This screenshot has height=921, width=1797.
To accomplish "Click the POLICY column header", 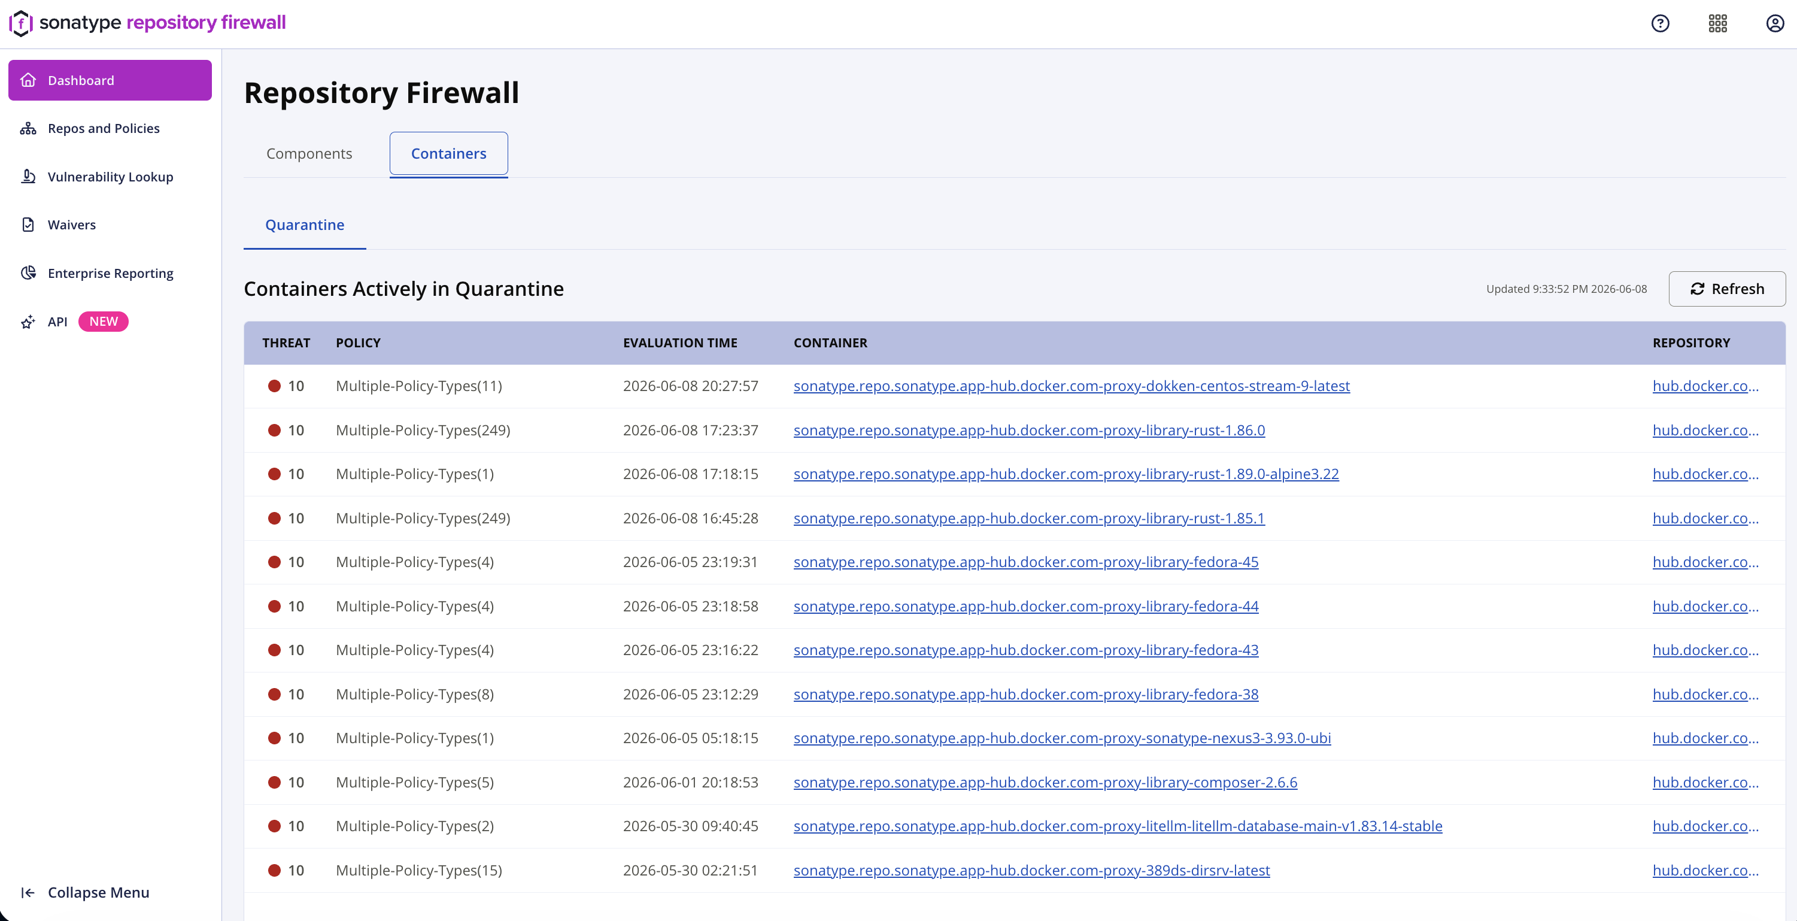I will tap(358, 343).
